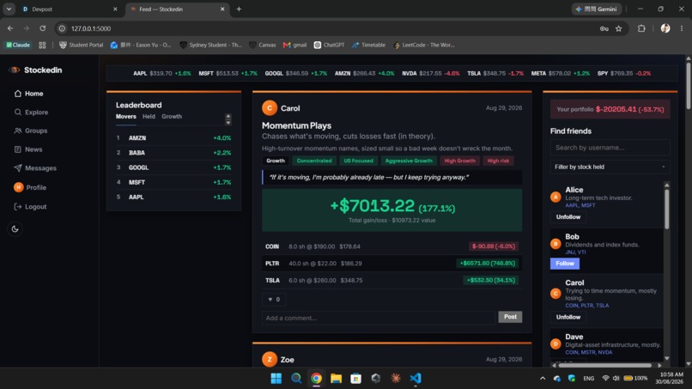This screenshot has width=692, height=389.
Task: Click Carol's avatar on the post
Action: [270, 108]
